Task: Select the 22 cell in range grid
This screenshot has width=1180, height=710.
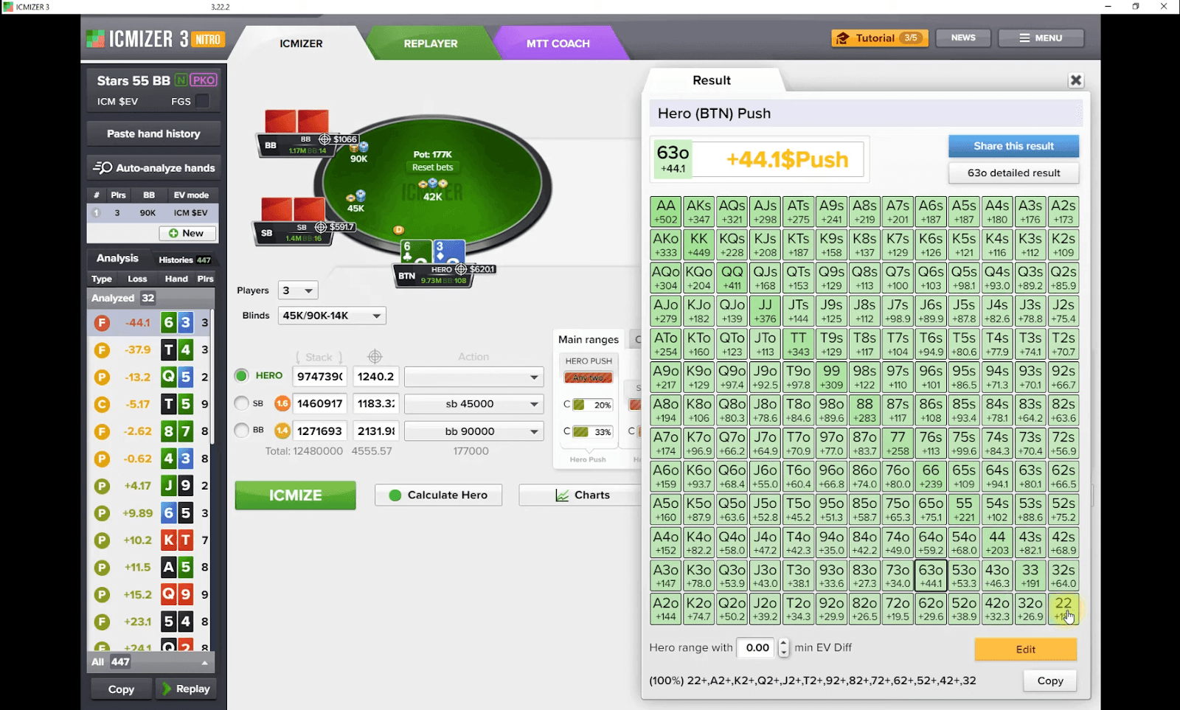Action: (1063, 609)
